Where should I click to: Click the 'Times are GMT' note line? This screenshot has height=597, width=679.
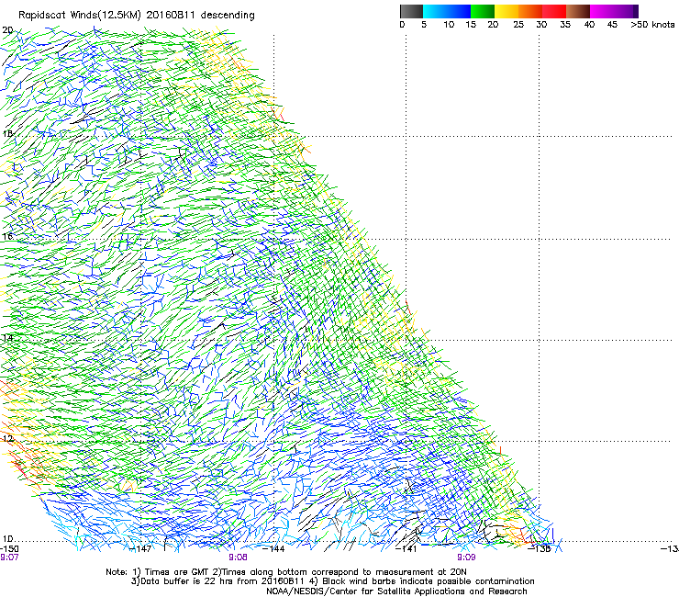pyautogui.click(x=286, y=572)
